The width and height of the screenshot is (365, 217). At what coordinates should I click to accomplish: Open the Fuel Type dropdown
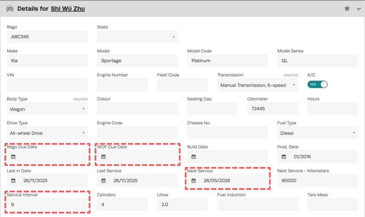tap(318, 133)
